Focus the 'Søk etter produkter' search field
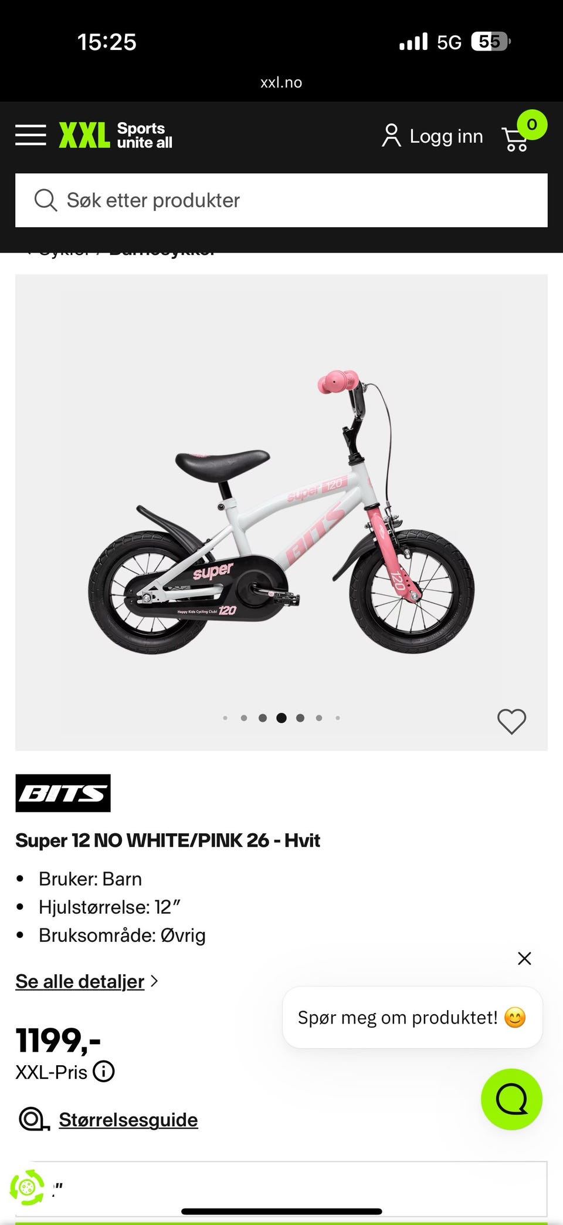The height and width of the screenshot is (1225, 563). coord(281,200)
